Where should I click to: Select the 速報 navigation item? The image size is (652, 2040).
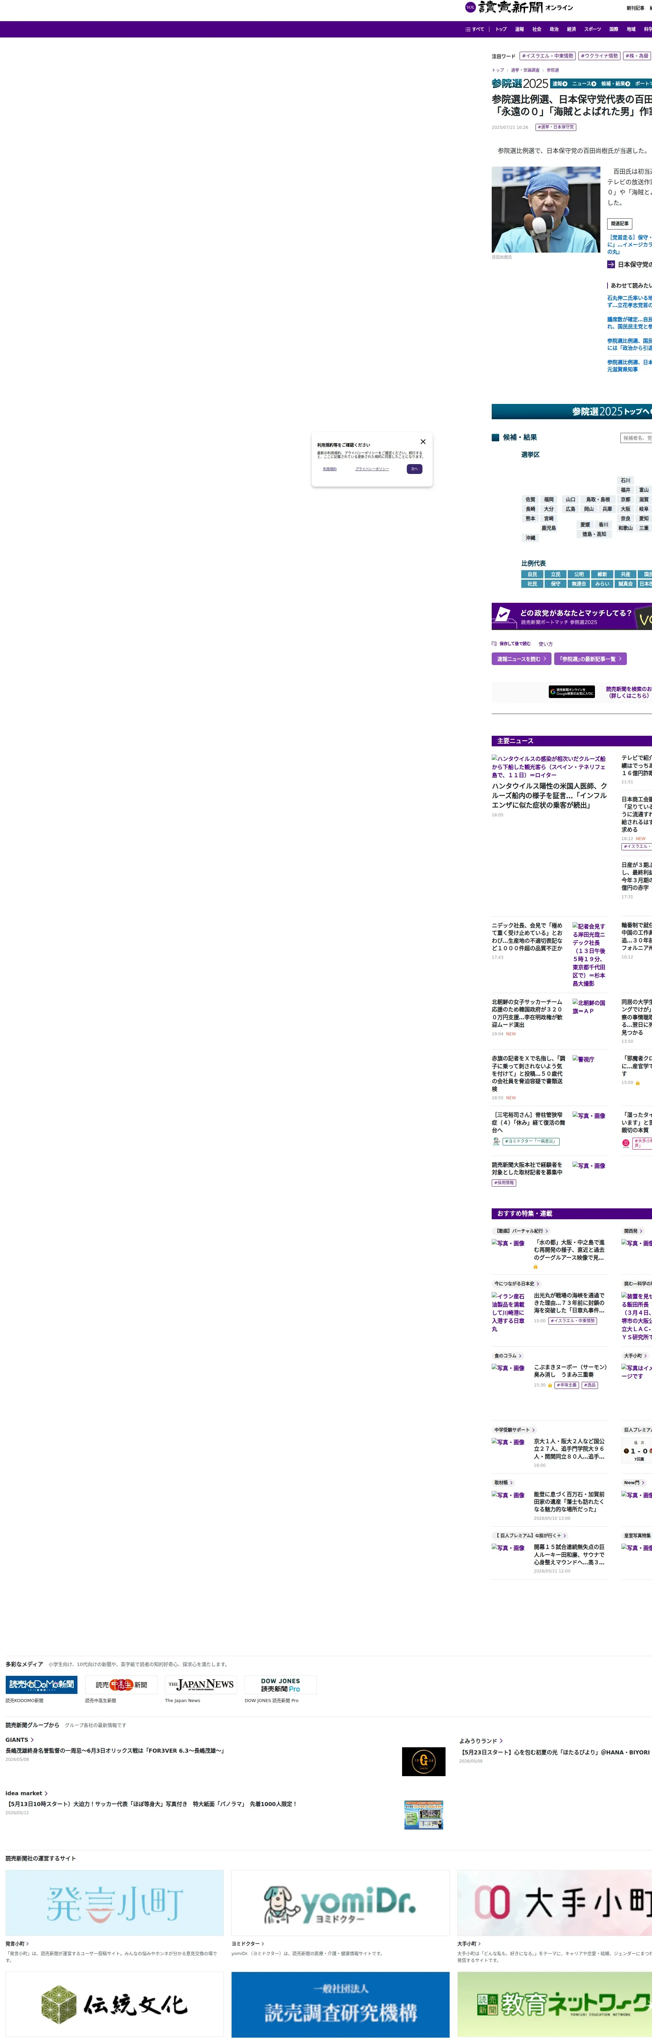(x=519, y=29)
